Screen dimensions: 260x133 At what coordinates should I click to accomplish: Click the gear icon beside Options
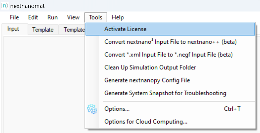[92, 109]
